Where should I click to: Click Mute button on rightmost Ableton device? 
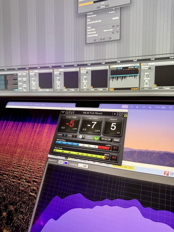[146, 88]
